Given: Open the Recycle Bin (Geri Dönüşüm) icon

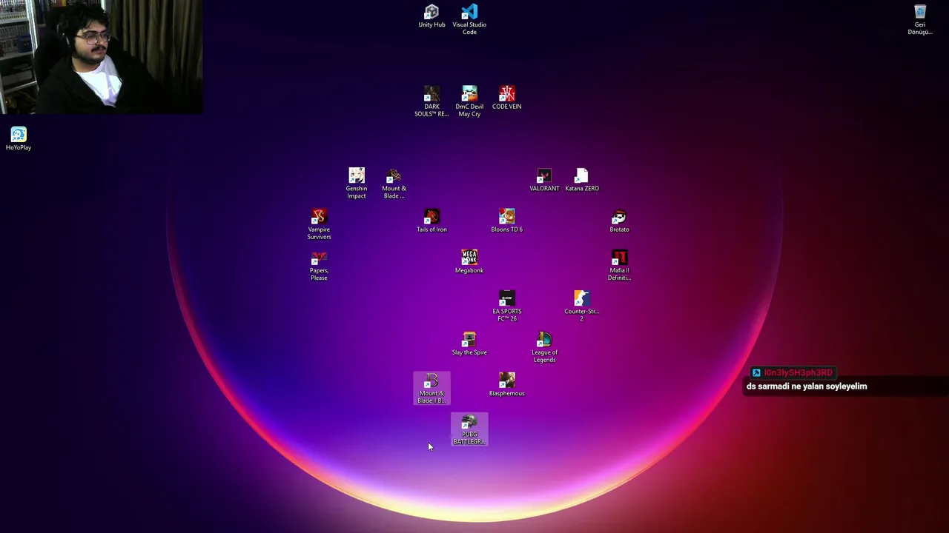Looking at the screenshot, I should tap(920, 19).
